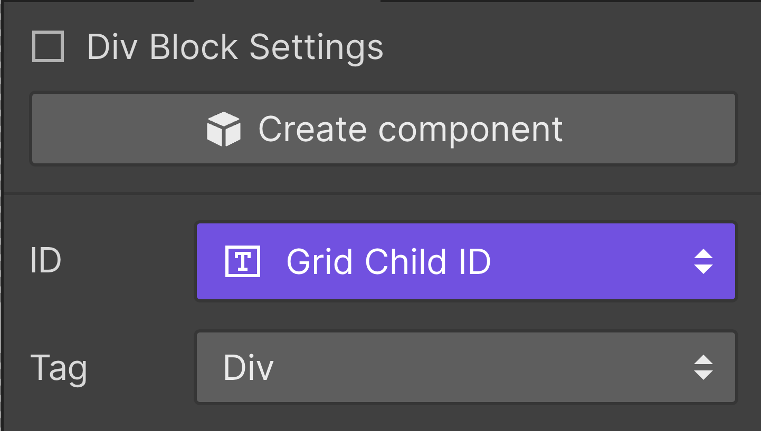The width and height of the screenshot is (761, 431).
Task: Click the up arrow in the Tag field
Action: (703, 360)
